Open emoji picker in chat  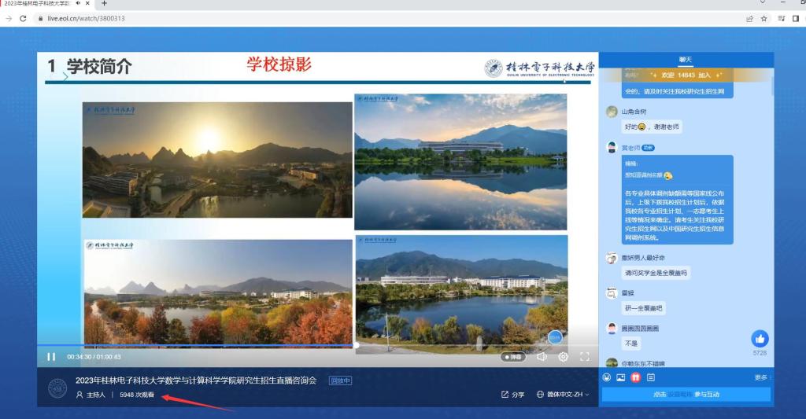[x=607, y=377]
